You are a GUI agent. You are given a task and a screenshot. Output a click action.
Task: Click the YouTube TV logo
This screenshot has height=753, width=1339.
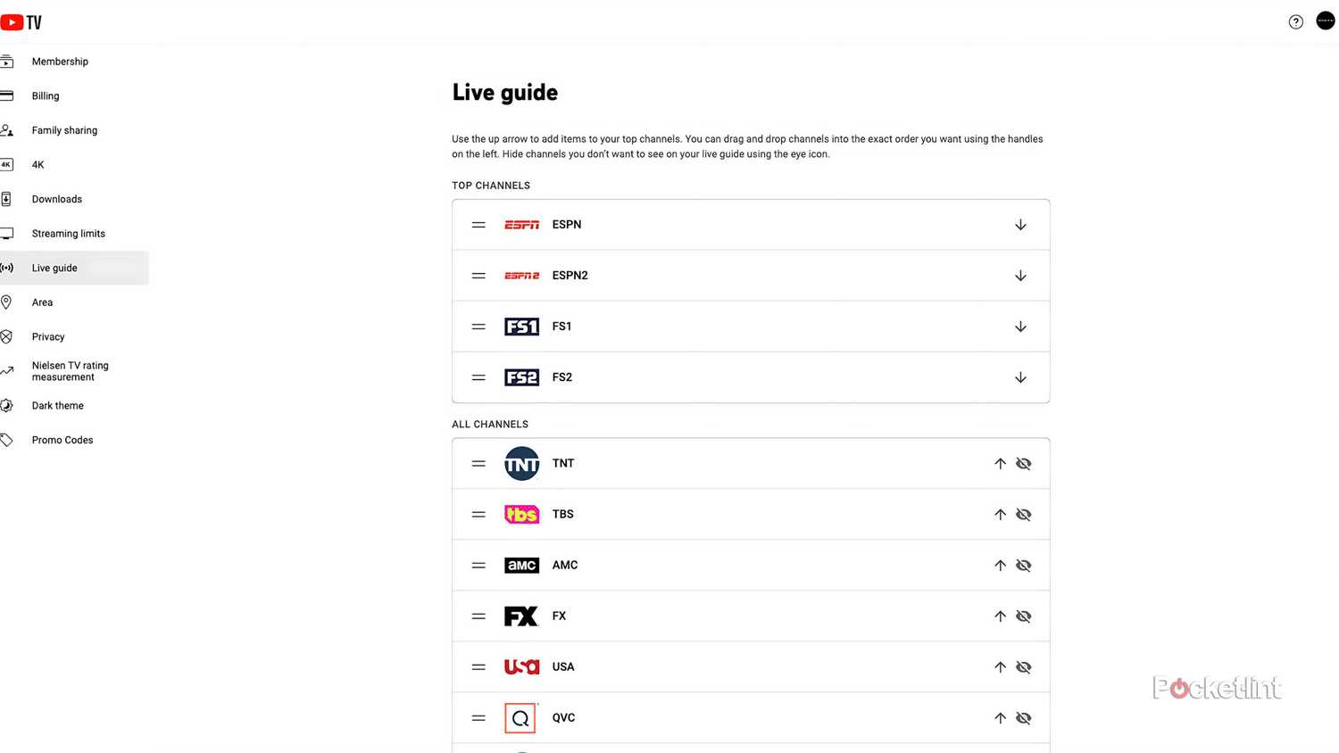click(21, 22)
